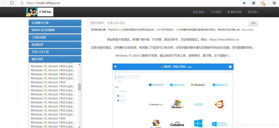This screenshot has width=279, height=128.
Task: Click the Windows 8 logo in preview
Action: [x=220, y=85]
